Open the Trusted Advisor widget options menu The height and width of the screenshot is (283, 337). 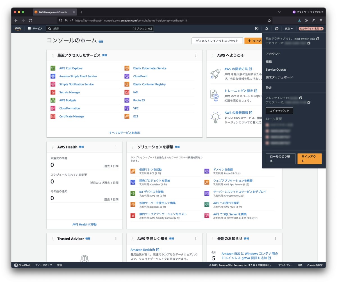(116, 239)
